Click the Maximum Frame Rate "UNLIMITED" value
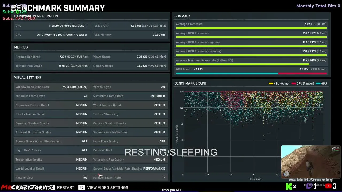The image size is (342, 192). (x=157, y=96)
